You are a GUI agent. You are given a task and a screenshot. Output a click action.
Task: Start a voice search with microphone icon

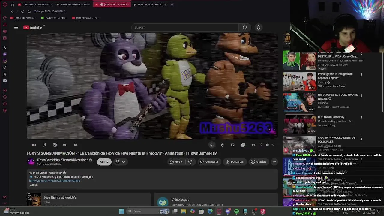[258, 27]
